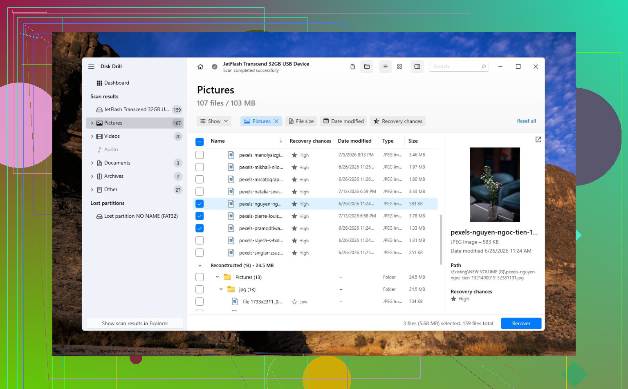The width and height of the screenshot is (628, 389).
Task: Check the pexels-manolyaizgi file checkbox
Action: (x=200, y=155)
